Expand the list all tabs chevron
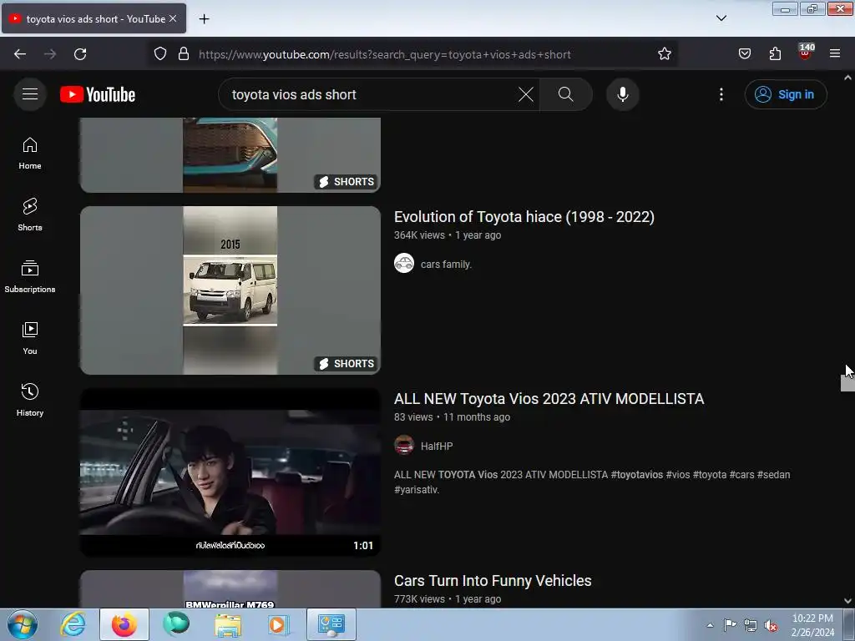This screenshot has height=641, width=855. pos(721,18)
